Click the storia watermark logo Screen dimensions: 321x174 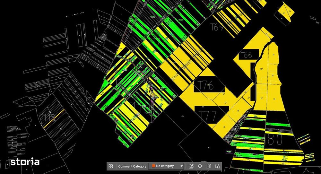coord(25,162)
